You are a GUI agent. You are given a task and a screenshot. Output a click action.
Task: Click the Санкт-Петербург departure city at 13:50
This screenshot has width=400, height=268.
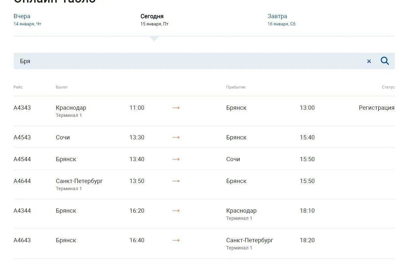click(79, 181)
